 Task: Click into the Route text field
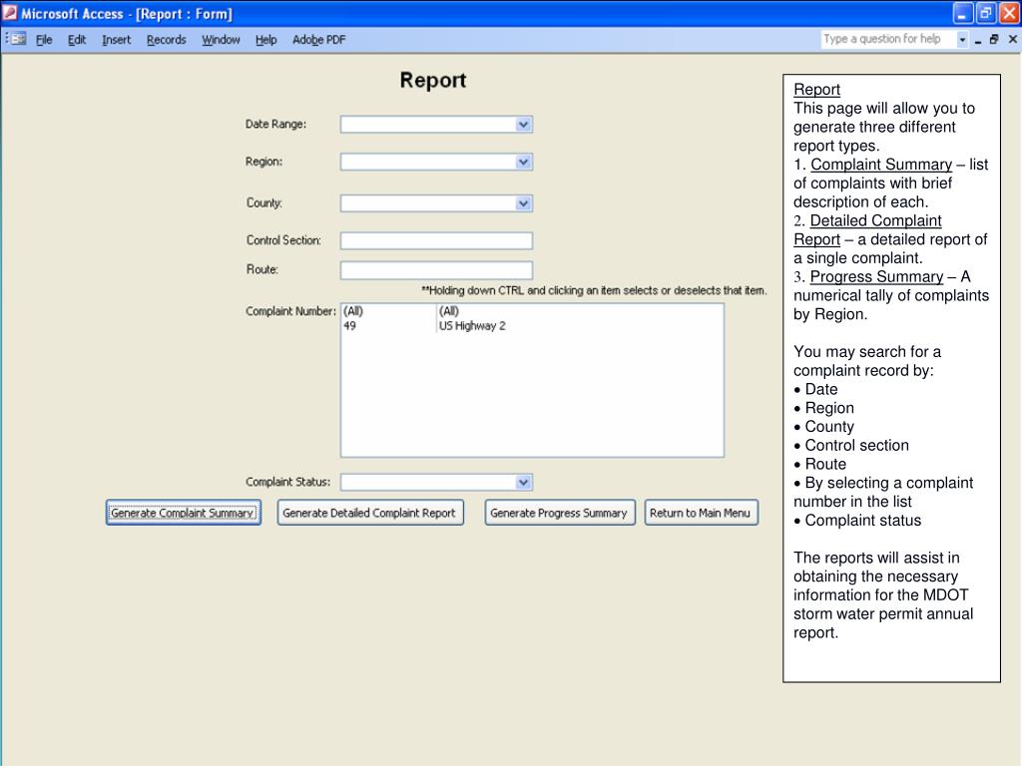[x=436, y=270]
